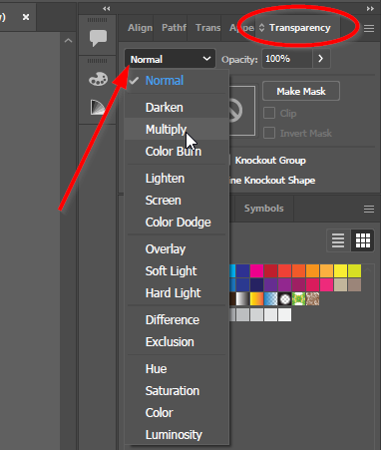Open the Comments panel speech bubble icon

click(98, 38)
